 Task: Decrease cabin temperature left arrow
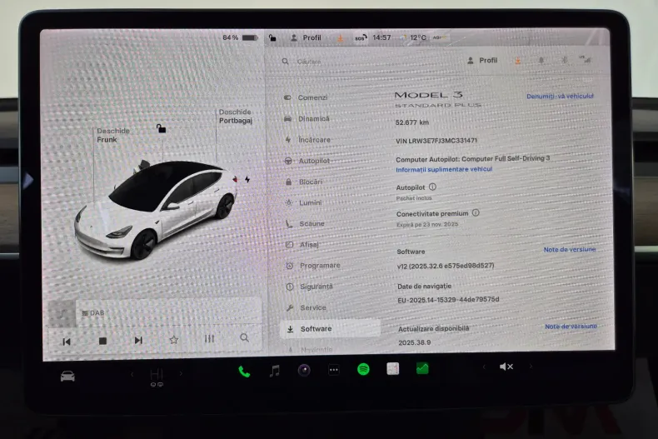click(x=132, y=374)
